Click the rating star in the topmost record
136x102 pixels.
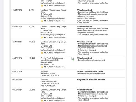[42, 6]
